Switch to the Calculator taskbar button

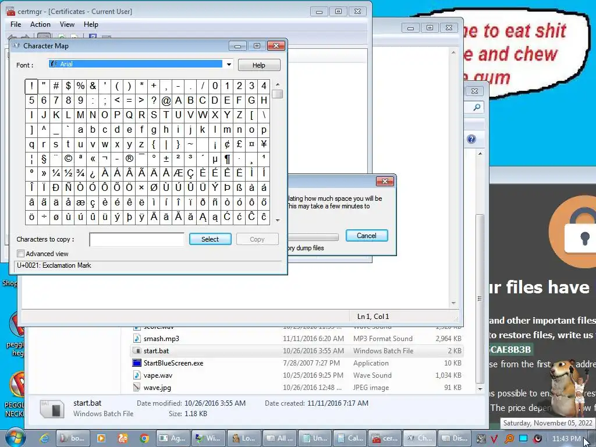point(350,438)
